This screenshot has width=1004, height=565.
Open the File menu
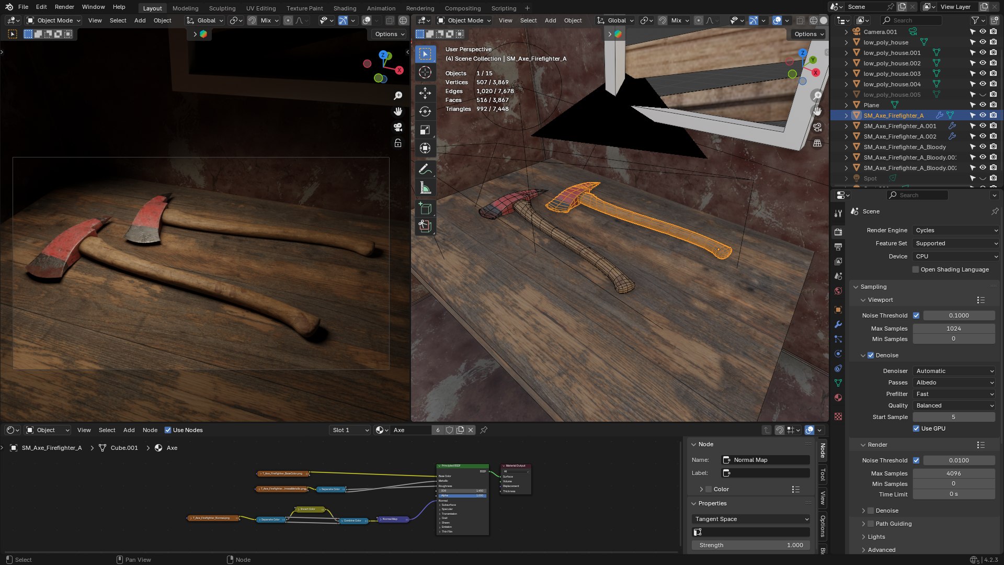click(x=23, y=7)
